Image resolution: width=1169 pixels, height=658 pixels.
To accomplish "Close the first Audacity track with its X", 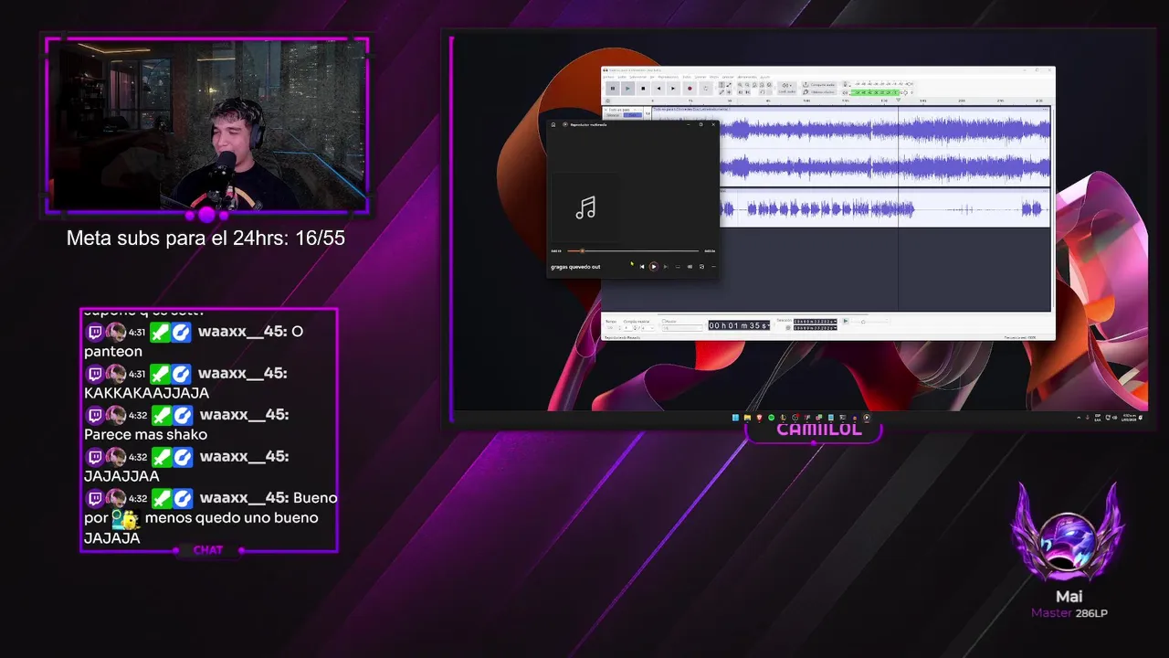I will (x=606, y=110).
